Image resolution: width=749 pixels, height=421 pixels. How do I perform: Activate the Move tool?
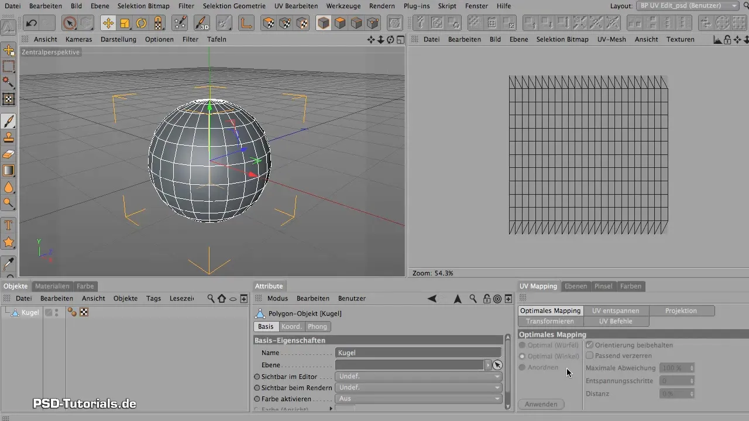point(108,23)
